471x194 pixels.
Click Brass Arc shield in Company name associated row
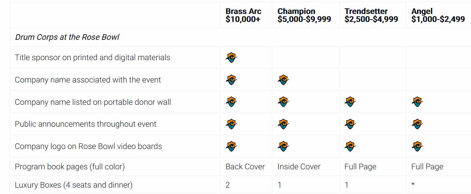[x=231, y=80]
